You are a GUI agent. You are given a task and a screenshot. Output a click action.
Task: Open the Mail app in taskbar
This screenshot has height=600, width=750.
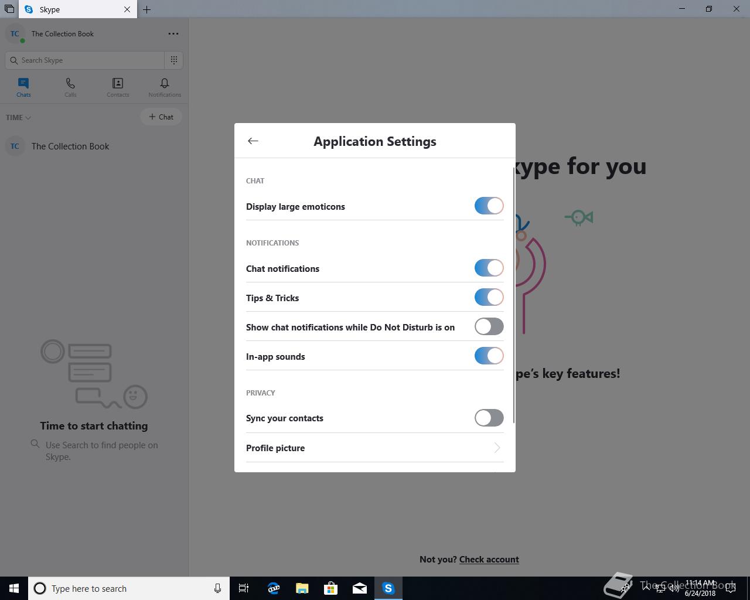pos(360,588)
